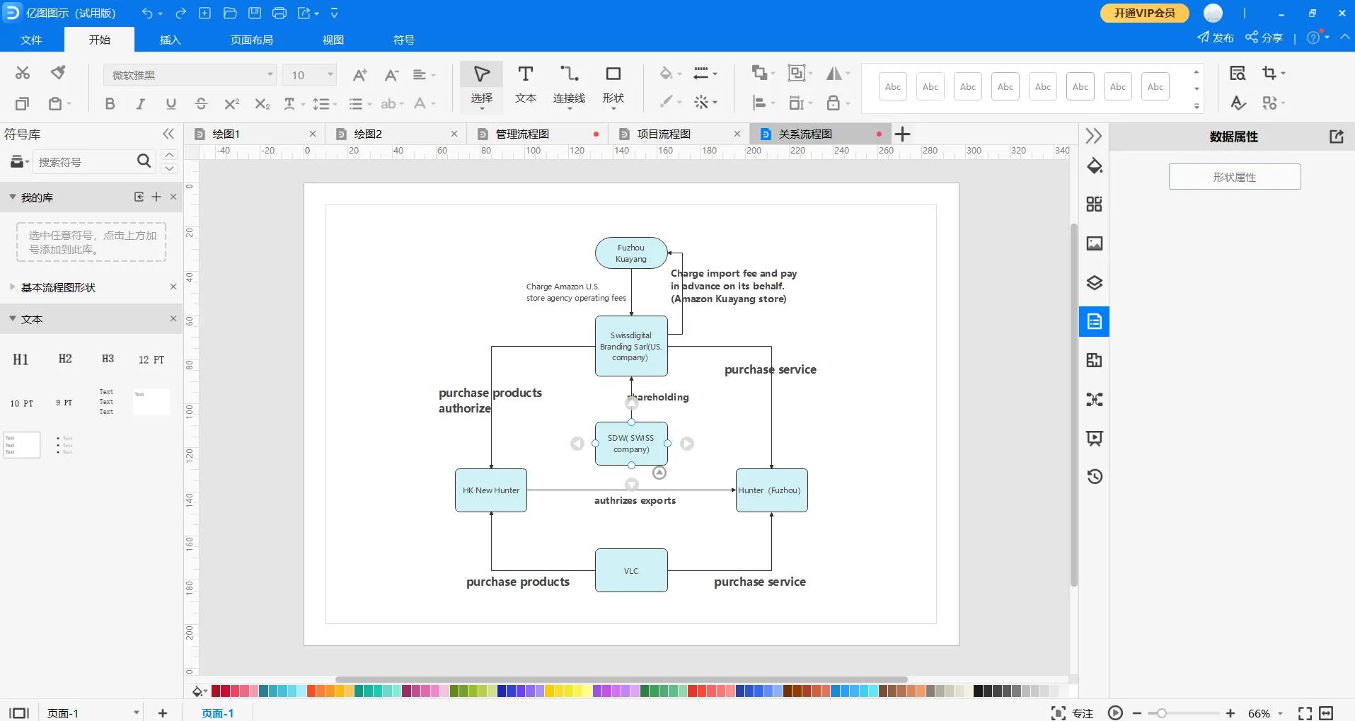
Task: Switch to the 插入 ribbon tab
Action: [x=170, y=40]
